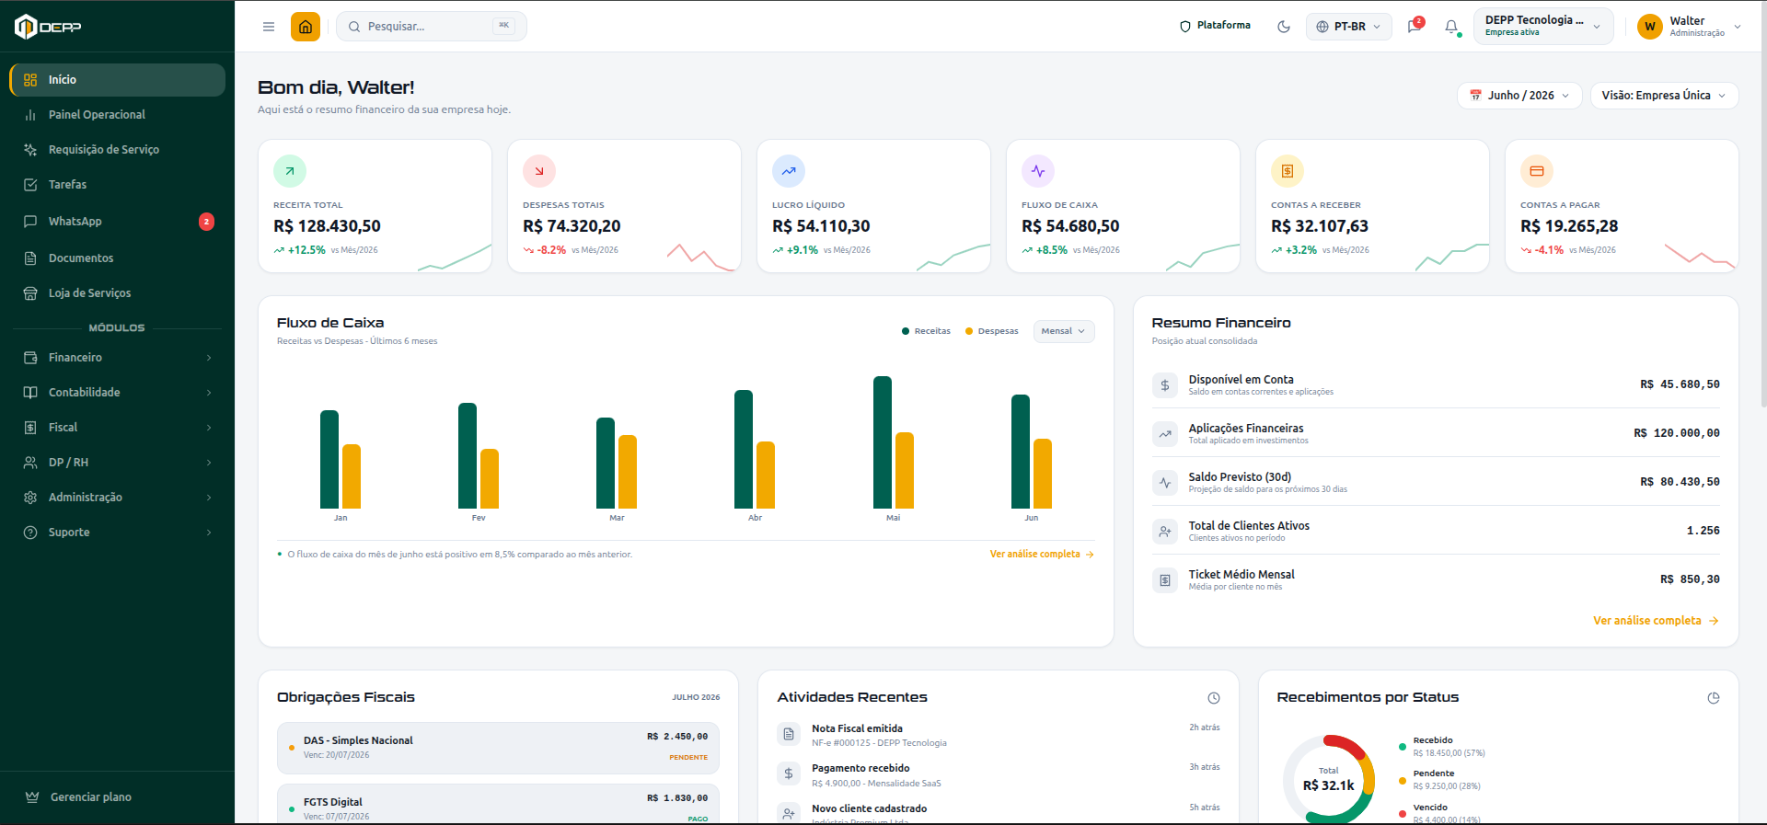Open the Pagamento recebido activity
The width and height of the screenshot is (1767, 825).
pyautogui.click(x=999, y=775)
